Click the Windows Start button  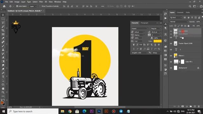(3, 111)
